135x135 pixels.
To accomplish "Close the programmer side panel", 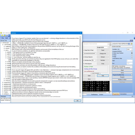I will click(132, 40).
